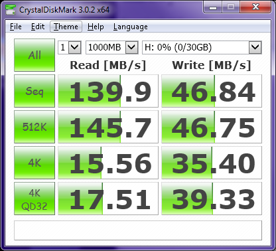This screenshot has height=251, width=276.
Task: Start the 512K benchmark test
Action: (34, 127)
